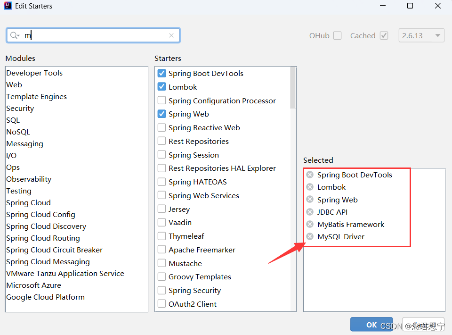
Task: Select VMware Tanzu Application Service module
Action: pyautogui.click(x=65, y=274)
